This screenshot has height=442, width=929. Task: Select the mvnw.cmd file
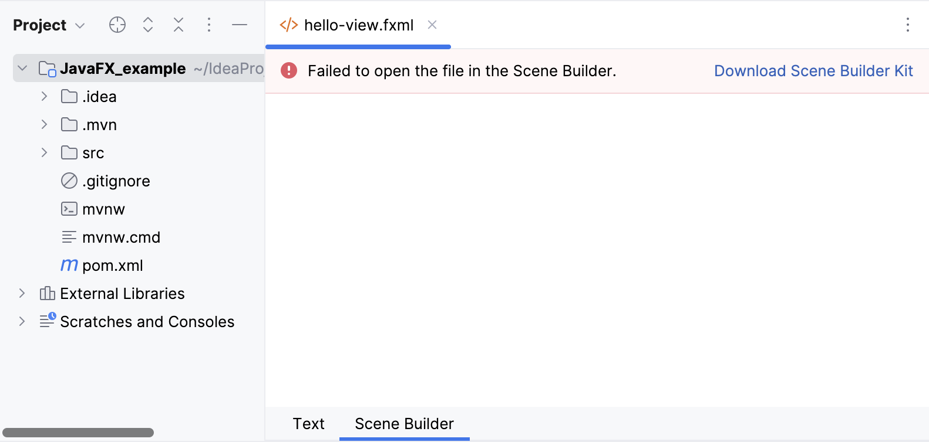pyautogui.click(x=122, y=237)
